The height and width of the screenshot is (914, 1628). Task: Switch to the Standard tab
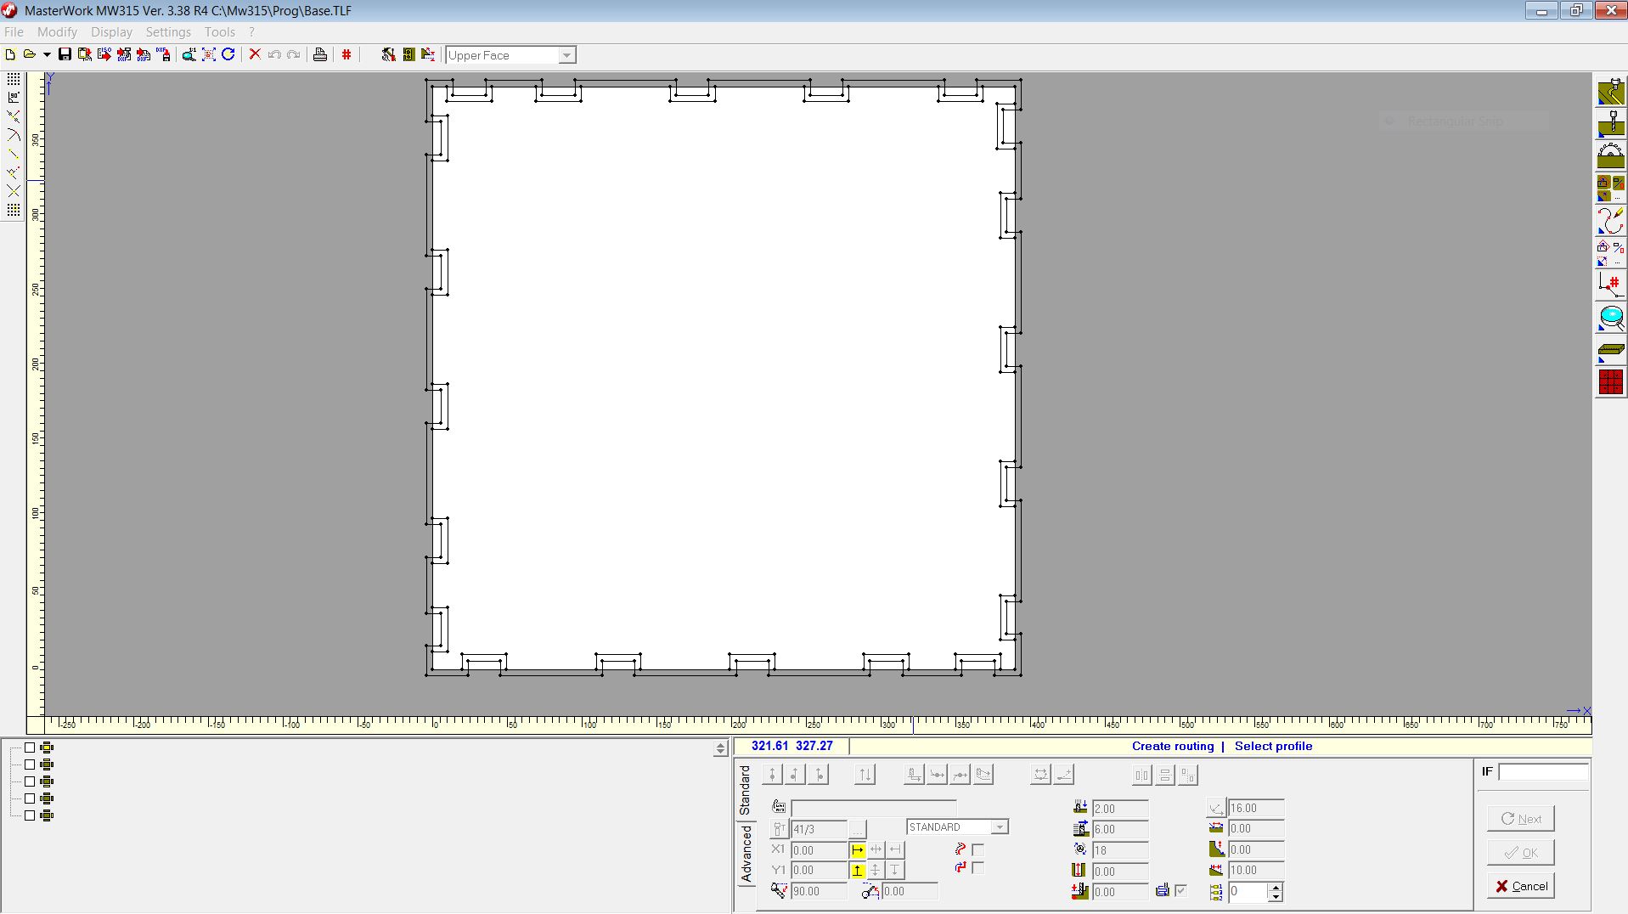[745, 790]
